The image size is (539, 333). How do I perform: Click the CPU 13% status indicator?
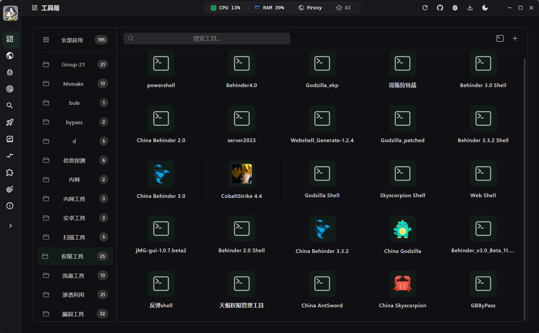click(x=225, y=8)
